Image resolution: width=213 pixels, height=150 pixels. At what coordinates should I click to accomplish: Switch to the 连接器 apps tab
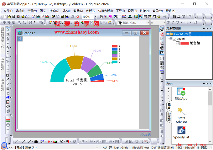pyautogui.click(x=169, y=116)
